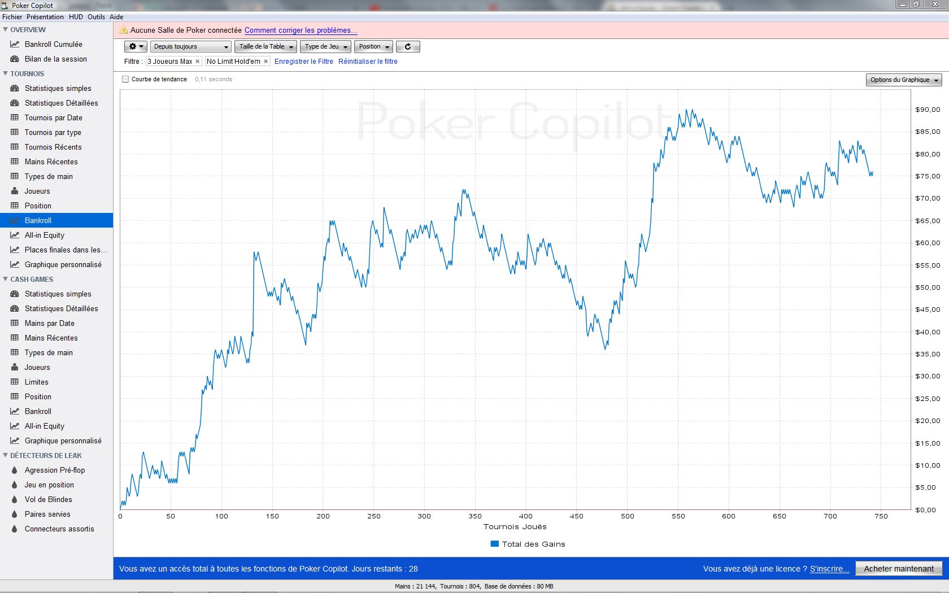This screenshot has width=949, height=593.
Task: Click the table icon beside Mains par Date
Action: [x=15, y=323]
